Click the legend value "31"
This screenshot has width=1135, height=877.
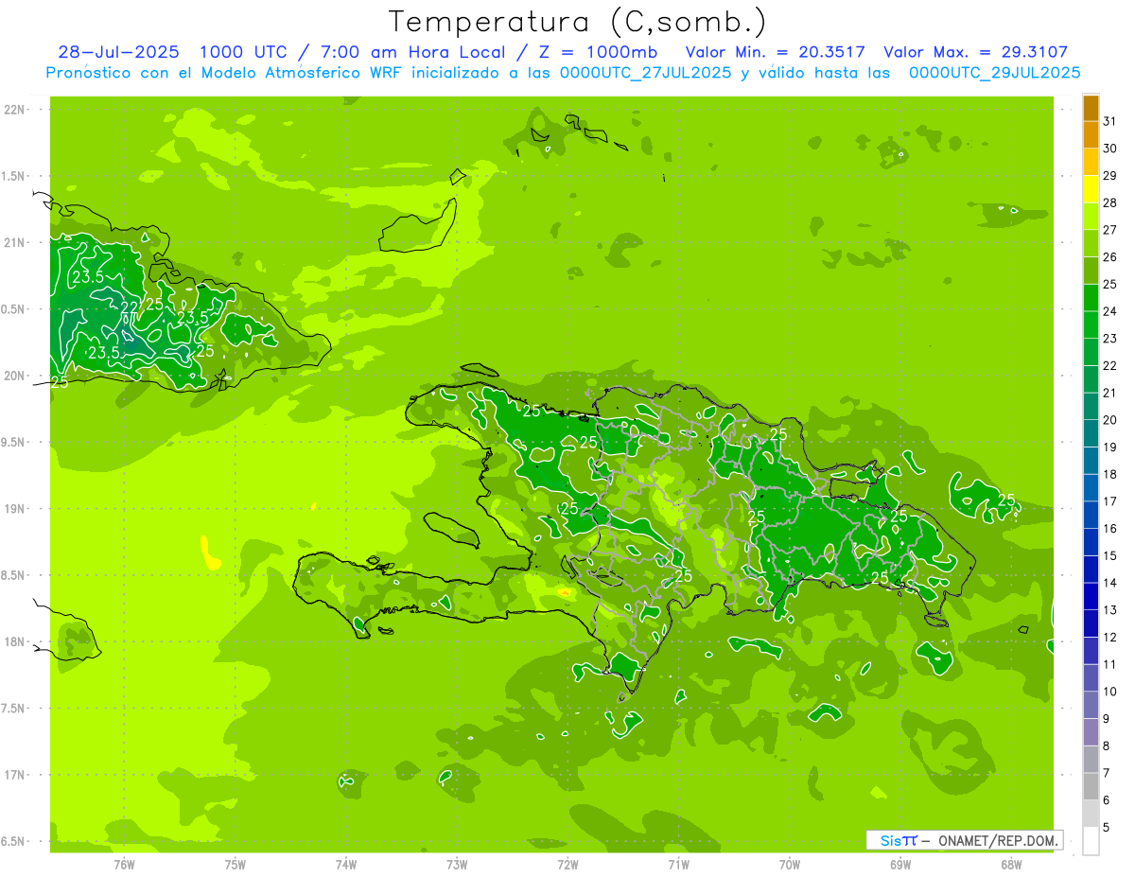[x=1109, y=121]
